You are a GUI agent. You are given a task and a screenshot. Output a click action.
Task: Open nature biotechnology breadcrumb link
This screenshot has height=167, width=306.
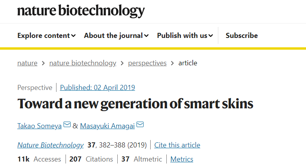tap(83, 63)
